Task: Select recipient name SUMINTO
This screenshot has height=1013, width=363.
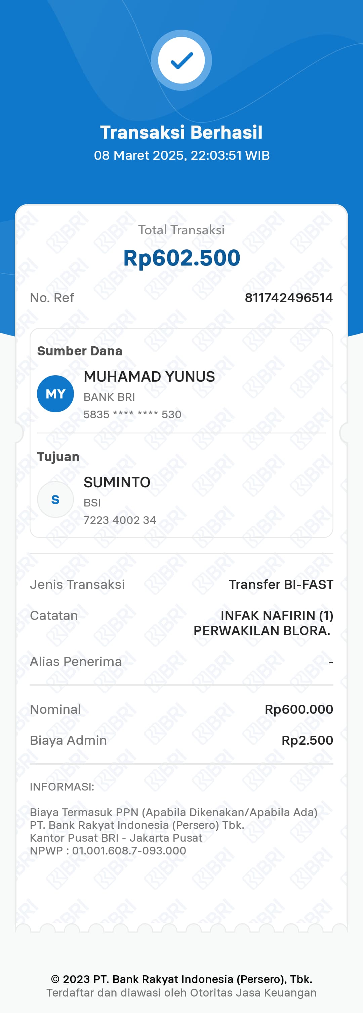Action: tap(117, 482)
